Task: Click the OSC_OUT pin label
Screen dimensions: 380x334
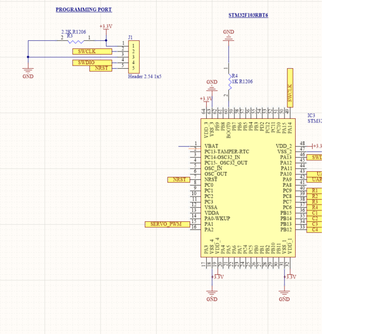Action: (216, 174)
